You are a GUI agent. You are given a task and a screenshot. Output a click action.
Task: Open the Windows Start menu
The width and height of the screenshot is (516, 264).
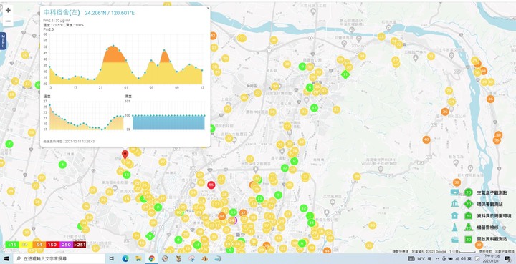6,259
